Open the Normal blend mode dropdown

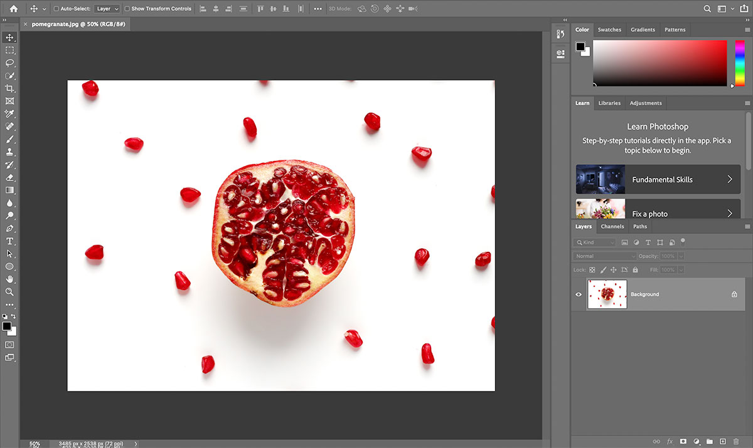[604, 256]
